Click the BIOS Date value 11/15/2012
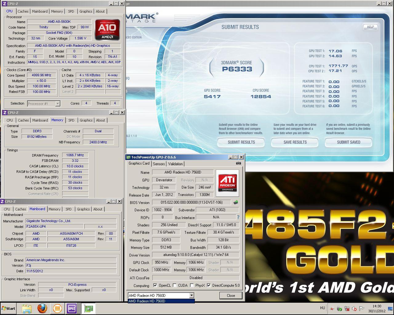The width and height of the screenshot is (394, 315). (71, 271)
